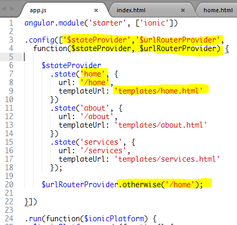Click line number 5 in gutter
The width and height of the screenshot is (237, 225).
coord(11,57)
